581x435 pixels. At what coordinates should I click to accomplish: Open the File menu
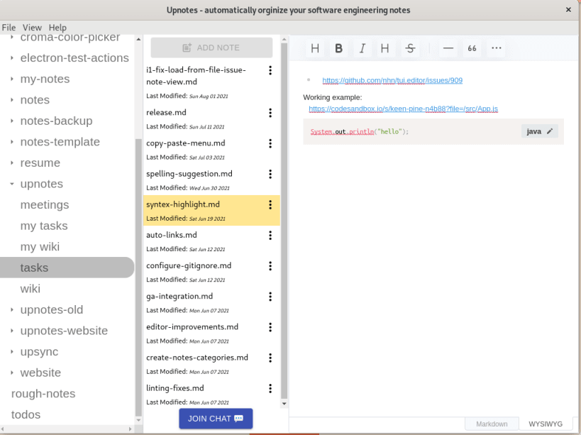pyautogui.click(x=9, y=28)
